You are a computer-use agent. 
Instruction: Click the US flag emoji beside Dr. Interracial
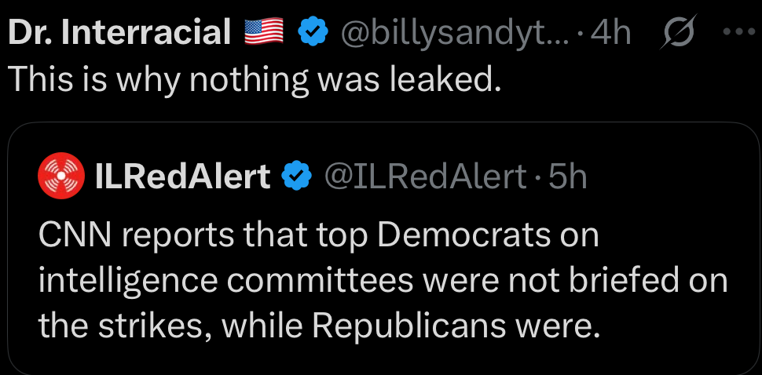point(263,32)
